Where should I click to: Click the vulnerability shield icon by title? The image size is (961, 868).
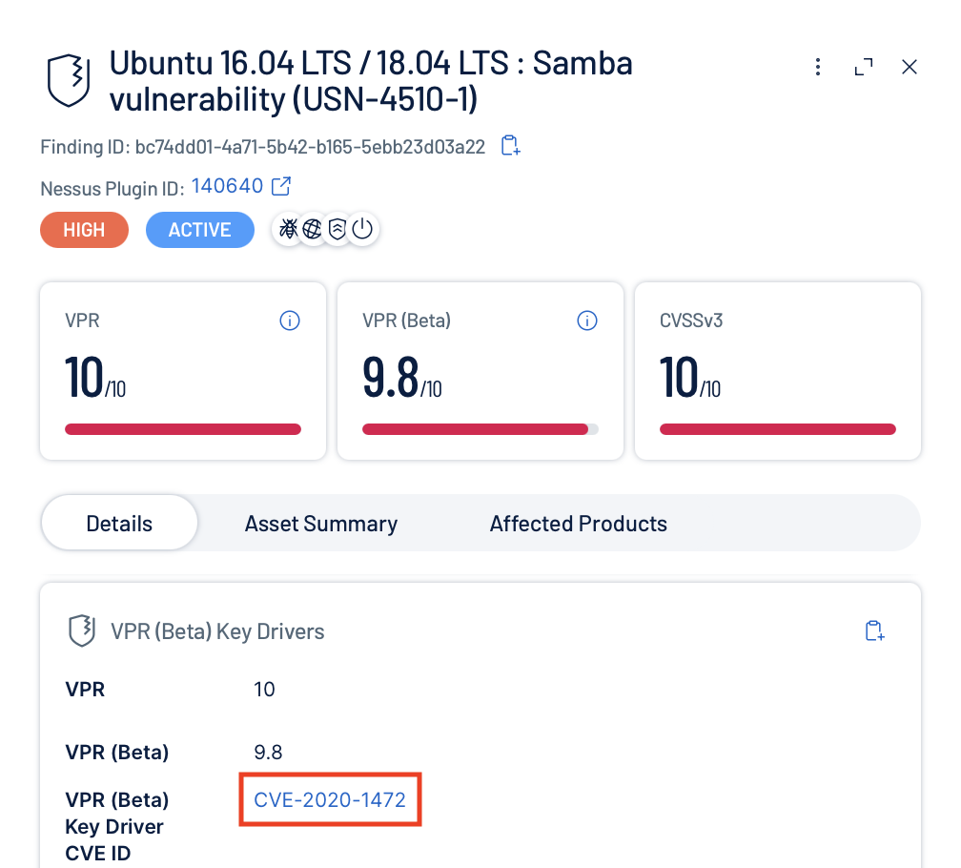coord(69,80)
